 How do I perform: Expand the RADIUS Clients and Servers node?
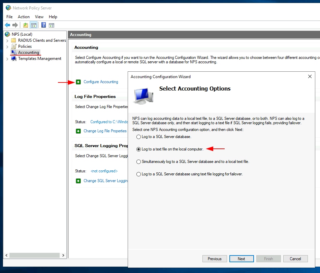[x=7, y=41]
